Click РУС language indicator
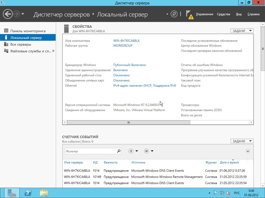 pyautogui.click(x=237, y=193)
